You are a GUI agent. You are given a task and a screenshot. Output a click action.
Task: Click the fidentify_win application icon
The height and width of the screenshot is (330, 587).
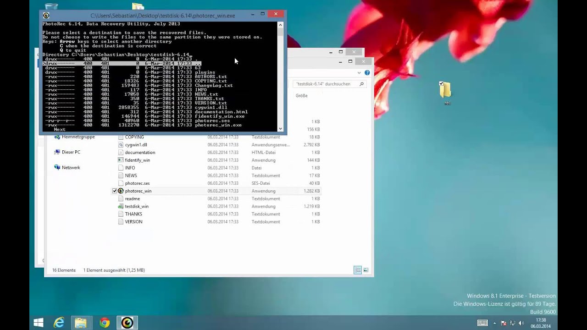click(x=121, y=160)
